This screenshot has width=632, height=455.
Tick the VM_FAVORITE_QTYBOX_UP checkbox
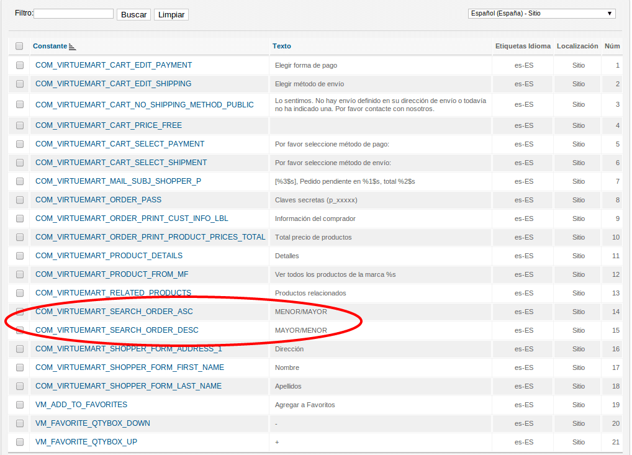coord(20,442)
